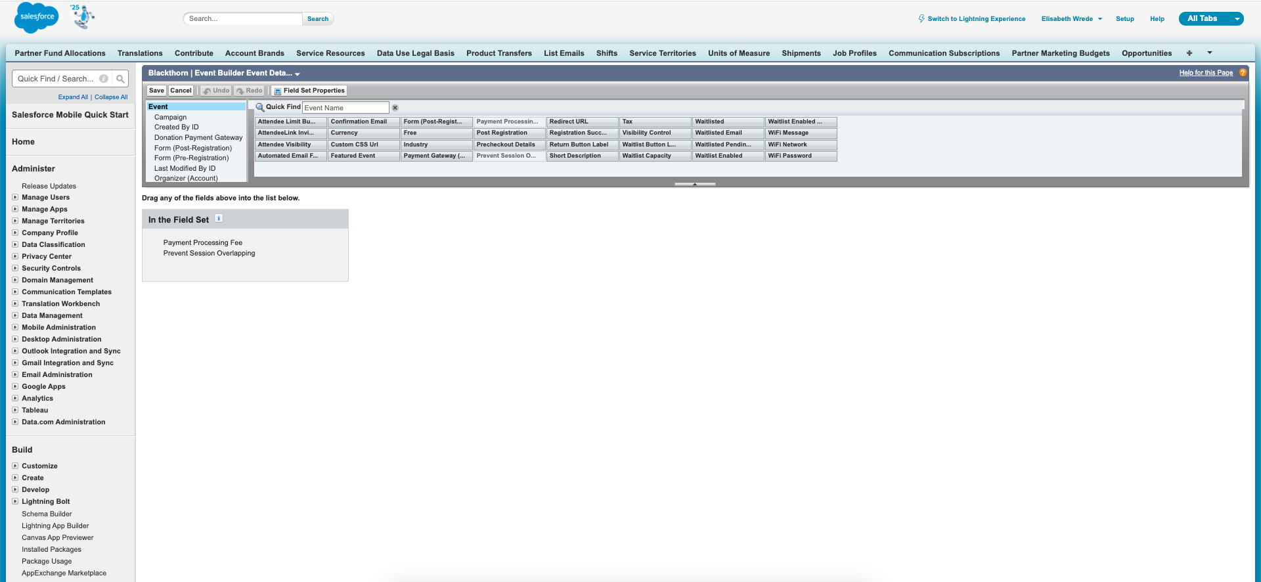Click the orange help question mark icon
Screen dimensions: 1261x582
click(x=1243, y=73)
